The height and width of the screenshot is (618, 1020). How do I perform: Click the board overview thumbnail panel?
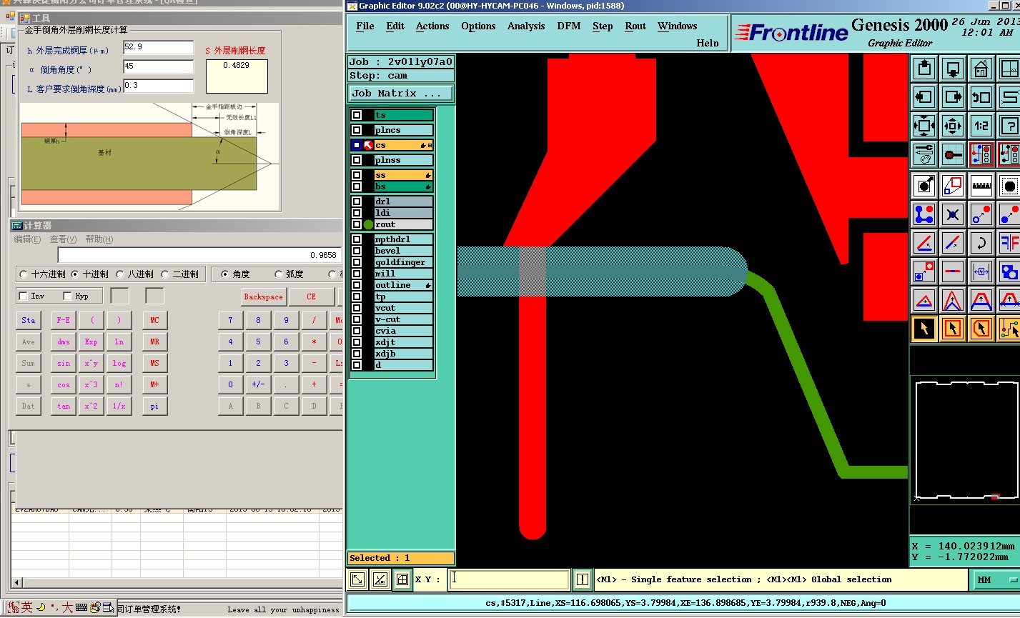[x=966, y=441]
